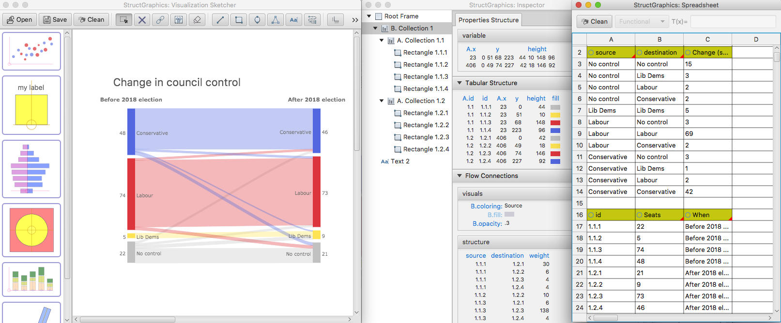Click the T(x)= formula field

pos(733,22)
